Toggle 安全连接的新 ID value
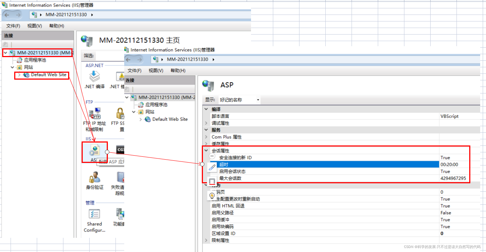This screenshot has width=486, height=252. pyautogui.click(x=445, y=157)
